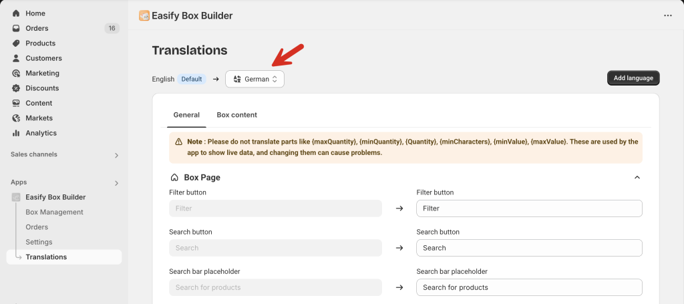Open the German language dropdown
This screenshot has width=684, height=304.
[x=254, y=79]
